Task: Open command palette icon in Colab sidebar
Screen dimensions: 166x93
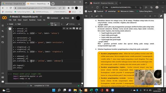Action: tap(3, 77)
